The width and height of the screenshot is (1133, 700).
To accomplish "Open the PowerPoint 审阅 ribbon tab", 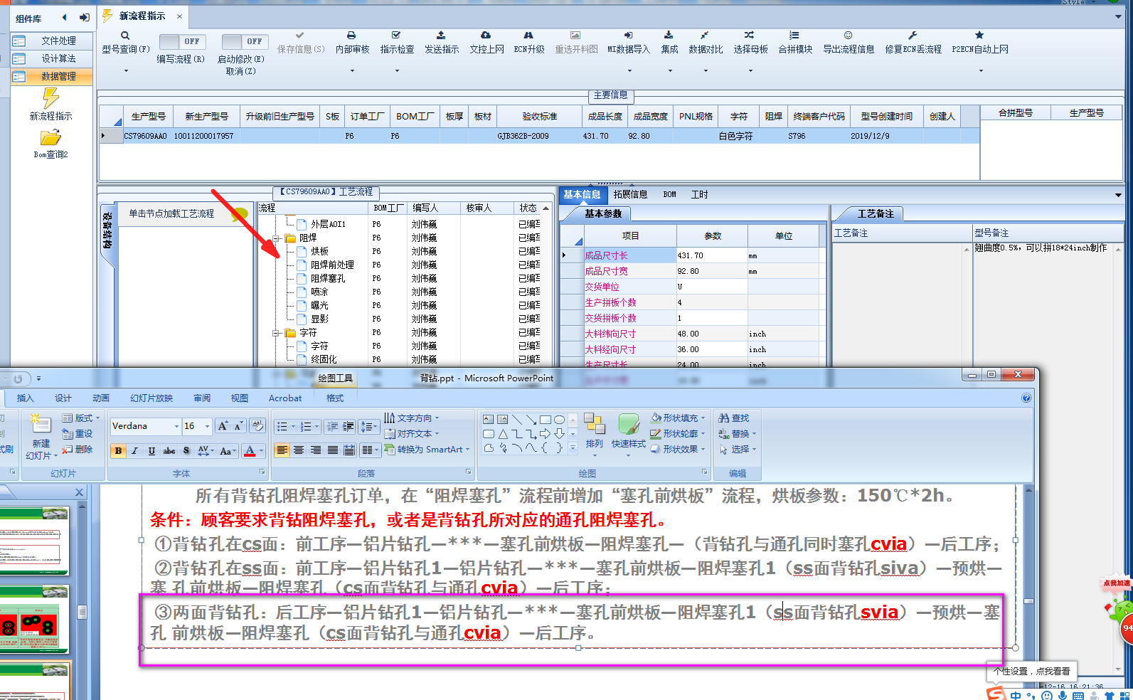I will [x=202, y=398].
